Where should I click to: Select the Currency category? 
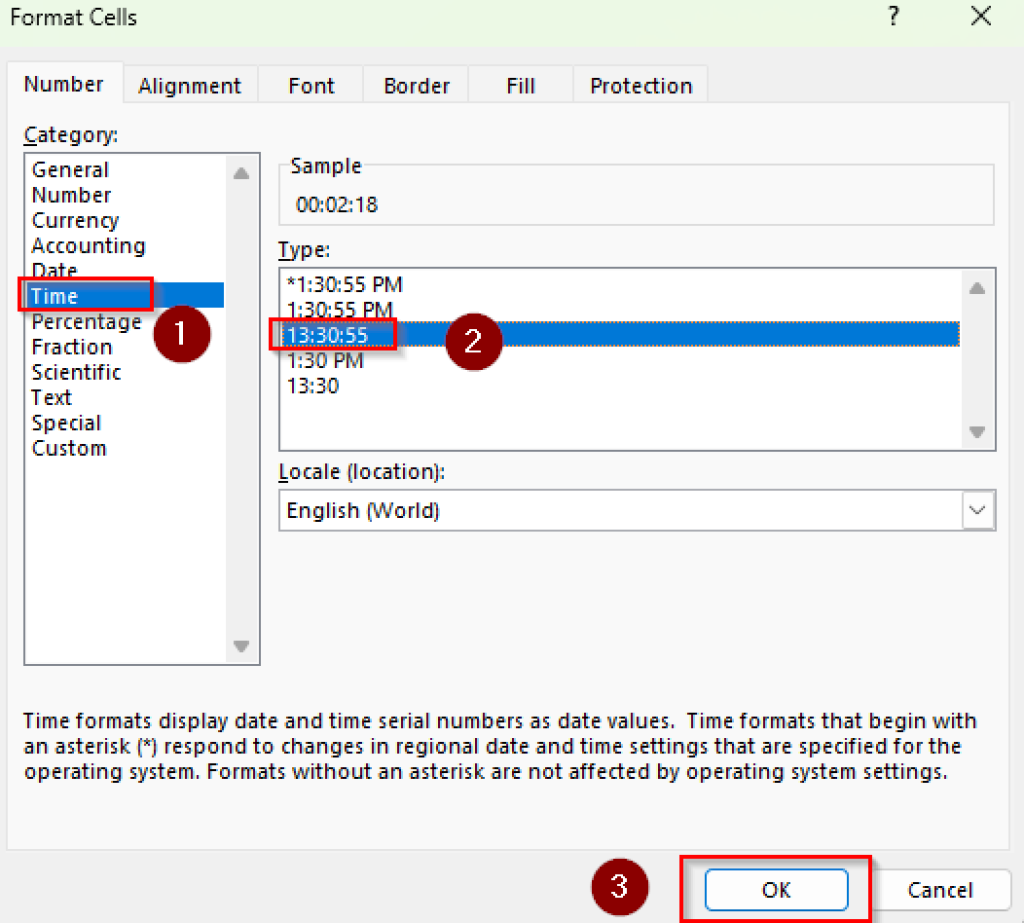[75, 220]
